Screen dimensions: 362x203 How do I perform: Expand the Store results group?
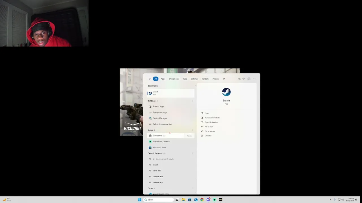point(193,188)
